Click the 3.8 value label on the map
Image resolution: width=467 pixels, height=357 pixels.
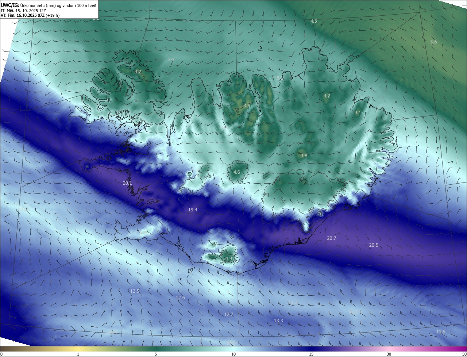(x=304, y=156)
